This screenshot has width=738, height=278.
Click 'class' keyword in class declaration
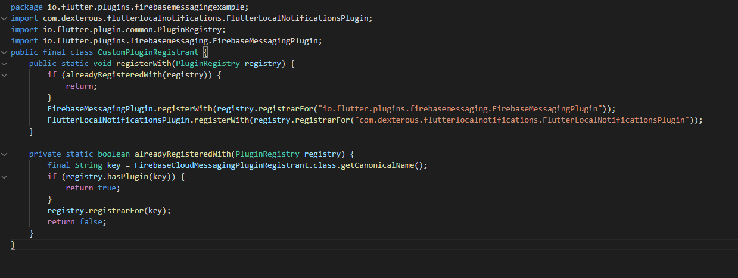pos(82,52)
